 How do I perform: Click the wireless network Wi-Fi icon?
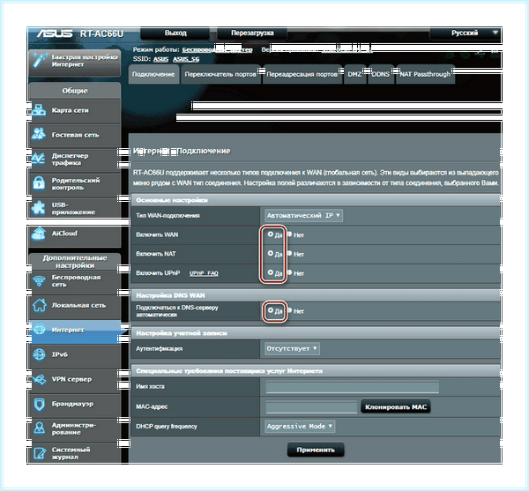pyautogui.click(x=39, y=280)
